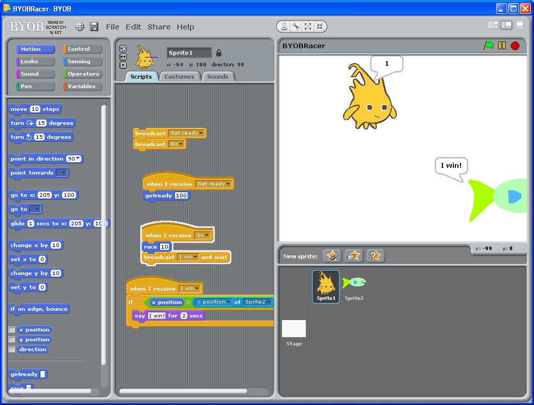Toggle the sprite drag lock icon
Viewport: 534px width, 405px height.
(x=219, y=53)
